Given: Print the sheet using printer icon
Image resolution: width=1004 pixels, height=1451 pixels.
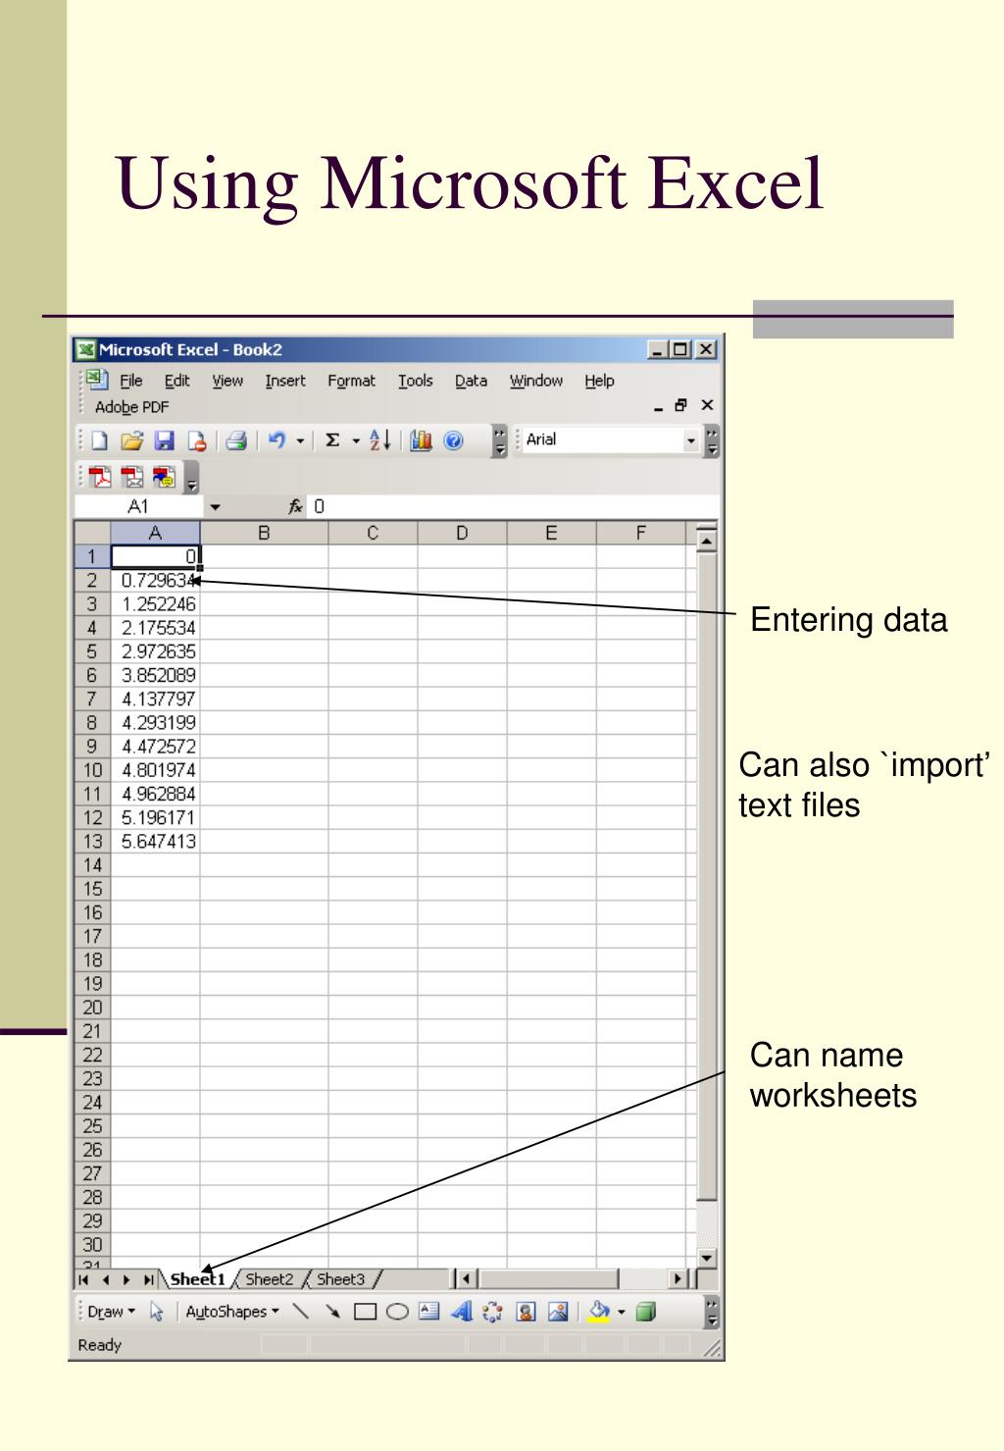Looking at the screenshot, I should click(x=236, y=441).
